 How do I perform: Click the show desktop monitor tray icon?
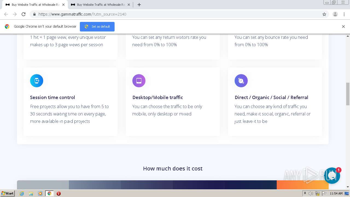click(x=347, y=193)
